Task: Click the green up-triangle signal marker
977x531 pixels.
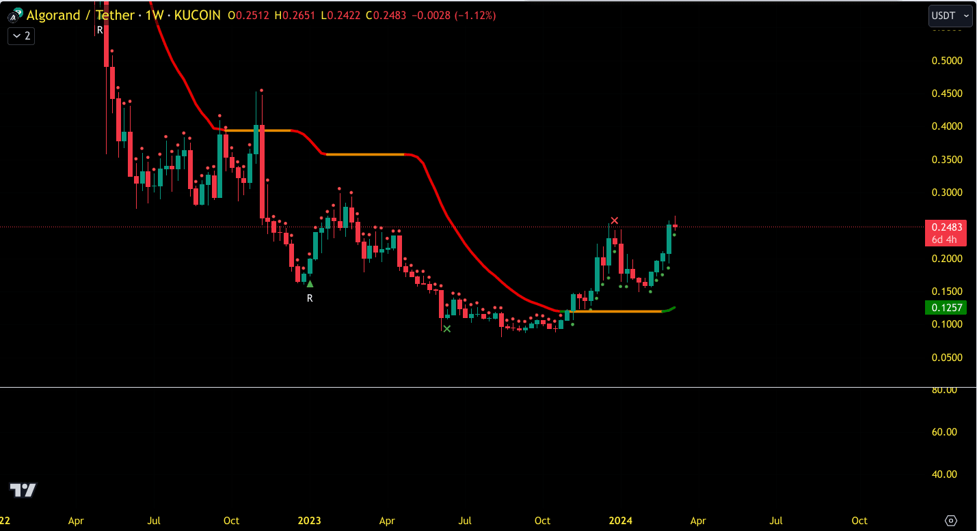Action: coord(310,283)
